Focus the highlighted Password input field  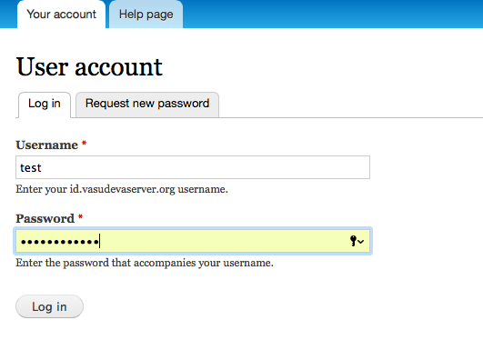[193, 241]
